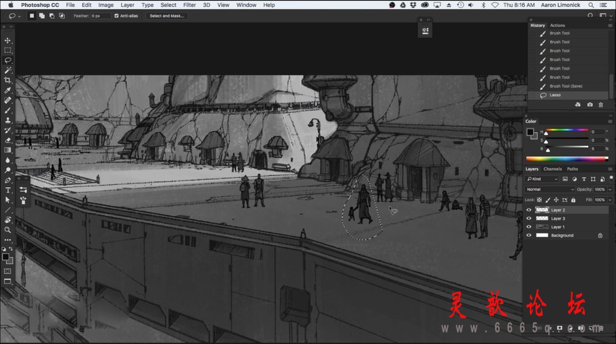
Task: Hide Layer 2 visibility eye
Action: tap(529, 210)
